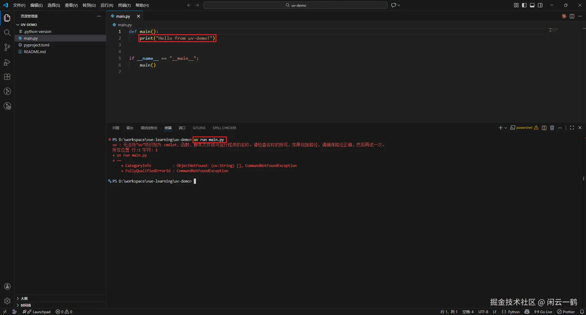This screenshot has width=586, height=315.
Task: Open the Manage settings gear
Action: (x=7, y=301)
